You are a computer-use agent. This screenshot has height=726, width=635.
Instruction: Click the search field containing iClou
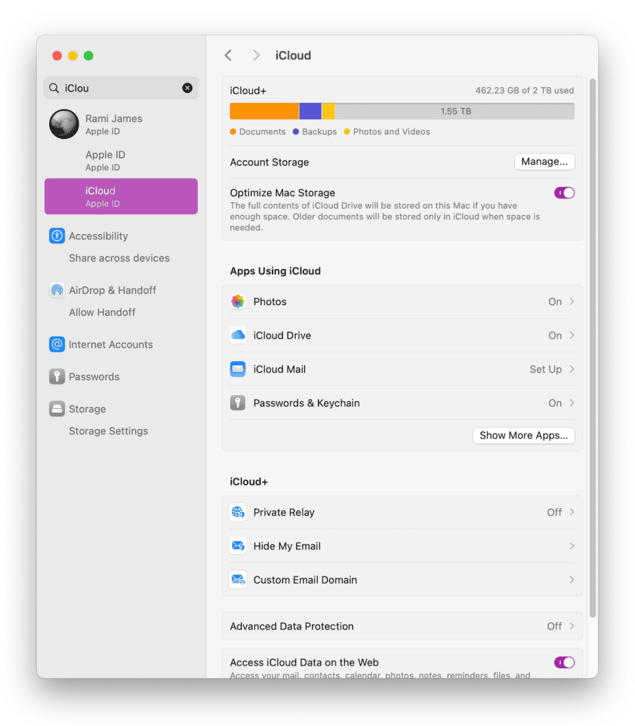[121, 88]
